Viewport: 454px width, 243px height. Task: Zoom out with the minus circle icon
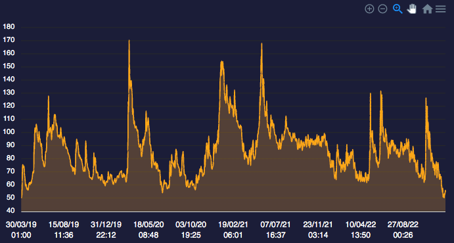[383, 9]
